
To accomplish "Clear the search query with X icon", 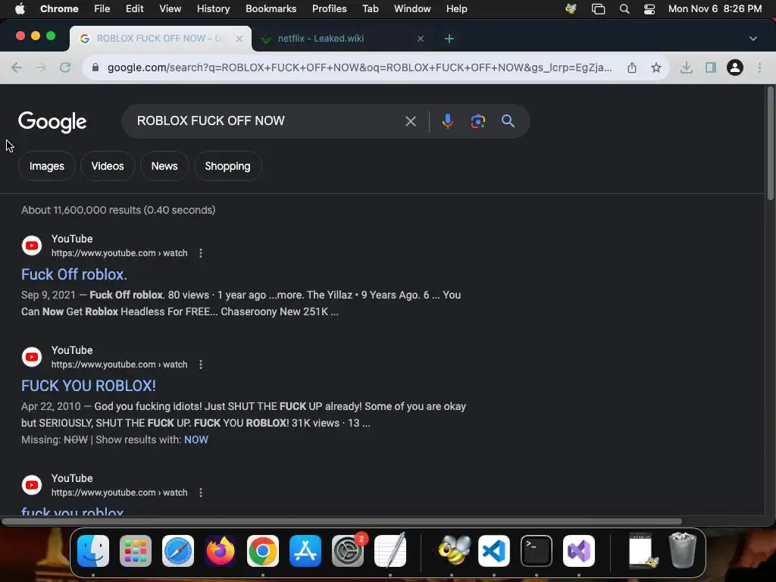I will (x=410, y=121).
